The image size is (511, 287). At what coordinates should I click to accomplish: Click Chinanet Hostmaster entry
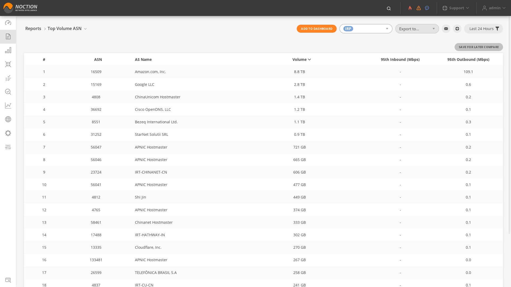coord(154,222)
